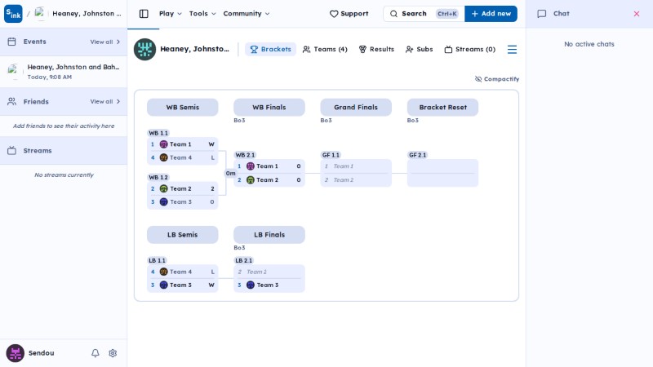This screenshot has width=653, height=367.
Task: Click the tournament logo avatar
Action: point(144,49)
